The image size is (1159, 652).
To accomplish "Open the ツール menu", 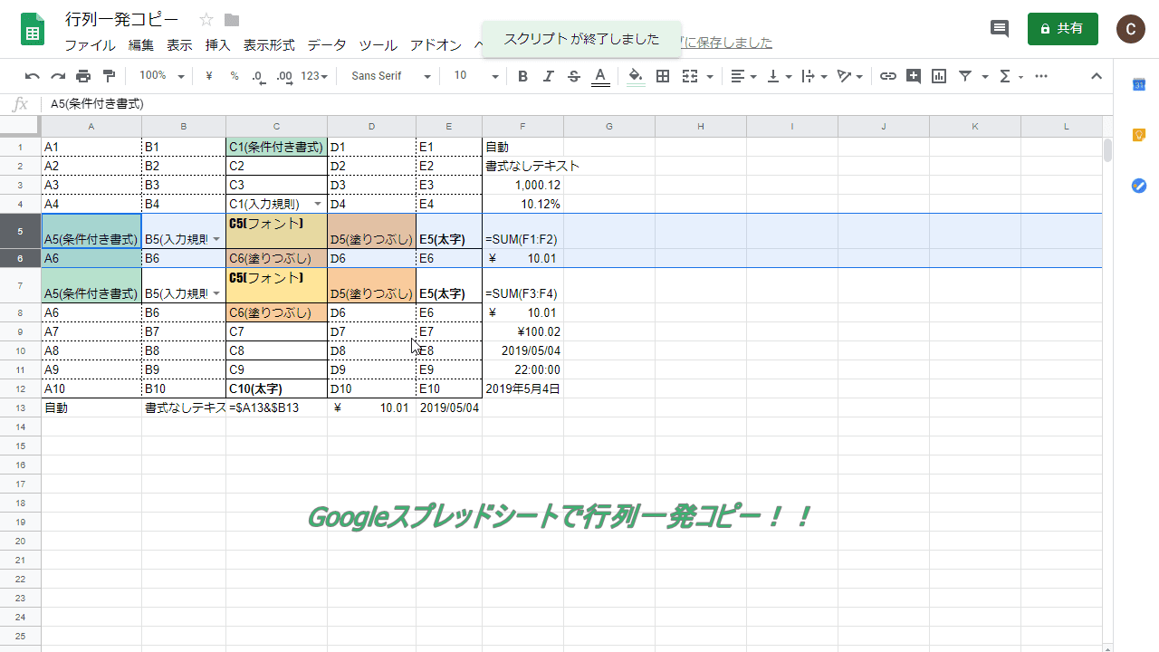I will click(378, 44).
